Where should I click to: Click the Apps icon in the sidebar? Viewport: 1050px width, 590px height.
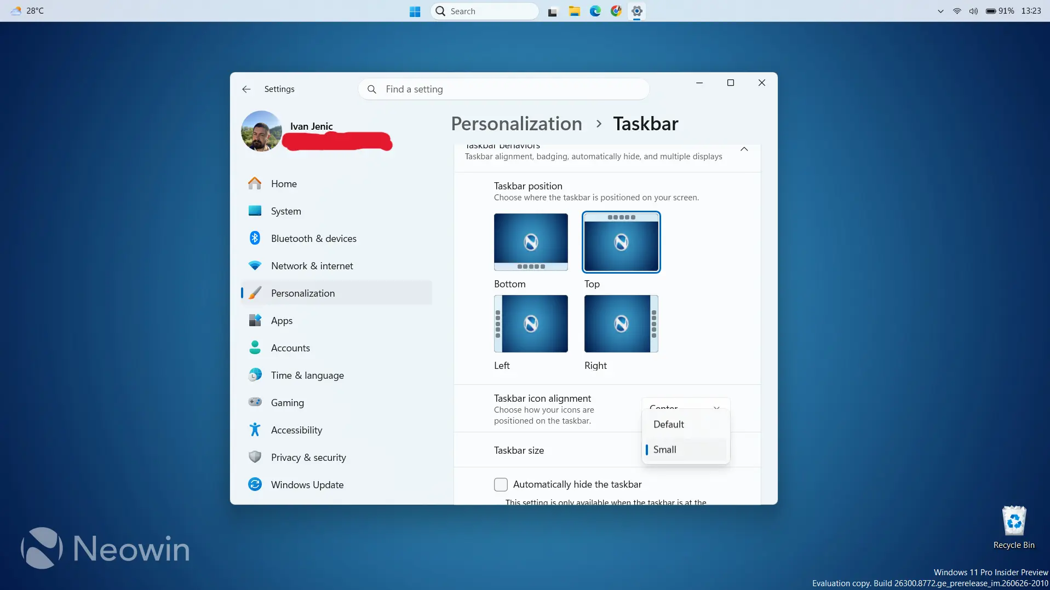click(255, 320)
